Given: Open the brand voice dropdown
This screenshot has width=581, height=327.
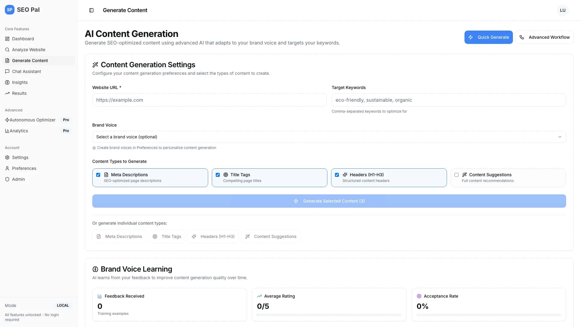Looking at the screenshot, I should [329, 137].
